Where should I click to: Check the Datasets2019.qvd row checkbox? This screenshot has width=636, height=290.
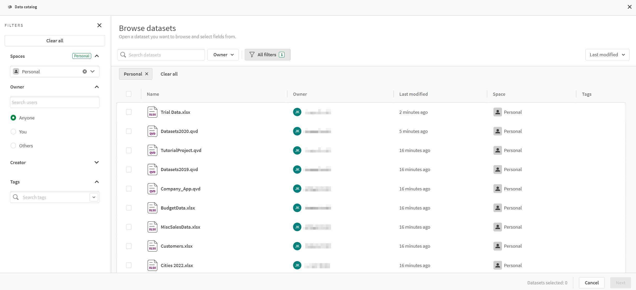pos(129,169)
